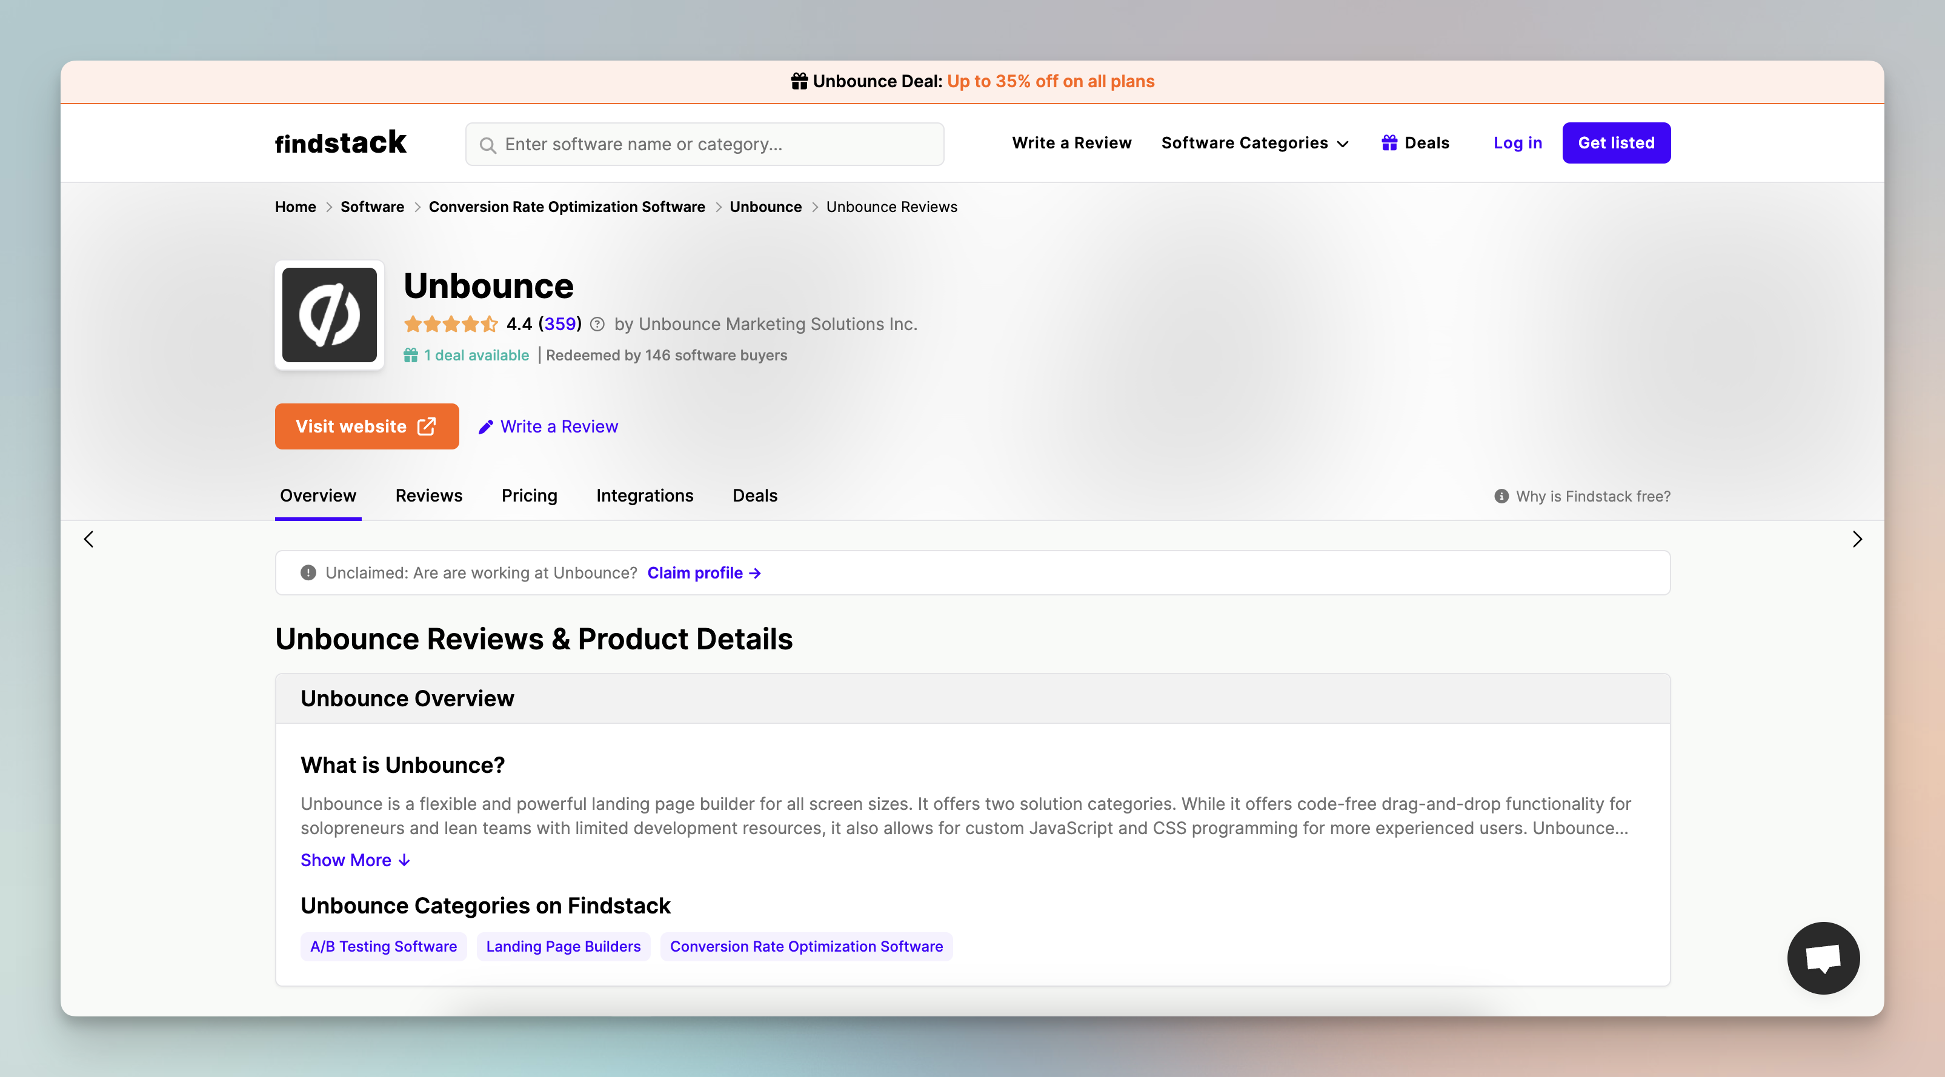The height and width of the screenshot is (1077, 1945).
Task: Select the Landing Page Builders tag
Action: point(562,946)
